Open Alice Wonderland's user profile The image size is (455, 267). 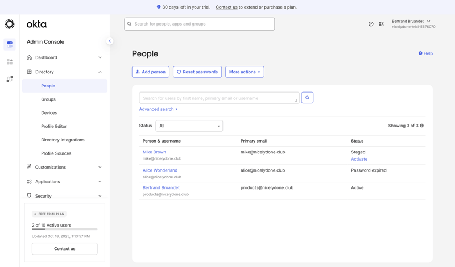click(160, 170)
